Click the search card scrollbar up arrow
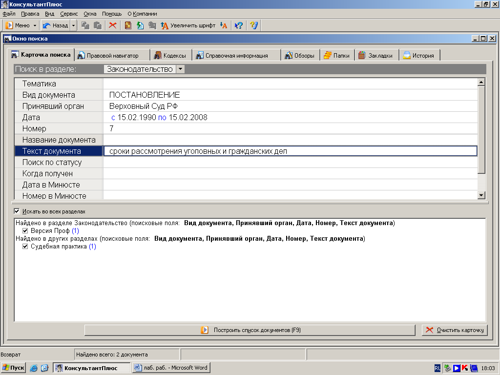Image resolution: width=500 pixels, height=375 pixels. 481,82
